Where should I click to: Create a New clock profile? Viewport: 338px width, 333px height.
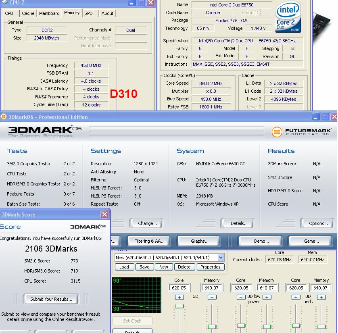pyautogui.click(x=164, y=267)
